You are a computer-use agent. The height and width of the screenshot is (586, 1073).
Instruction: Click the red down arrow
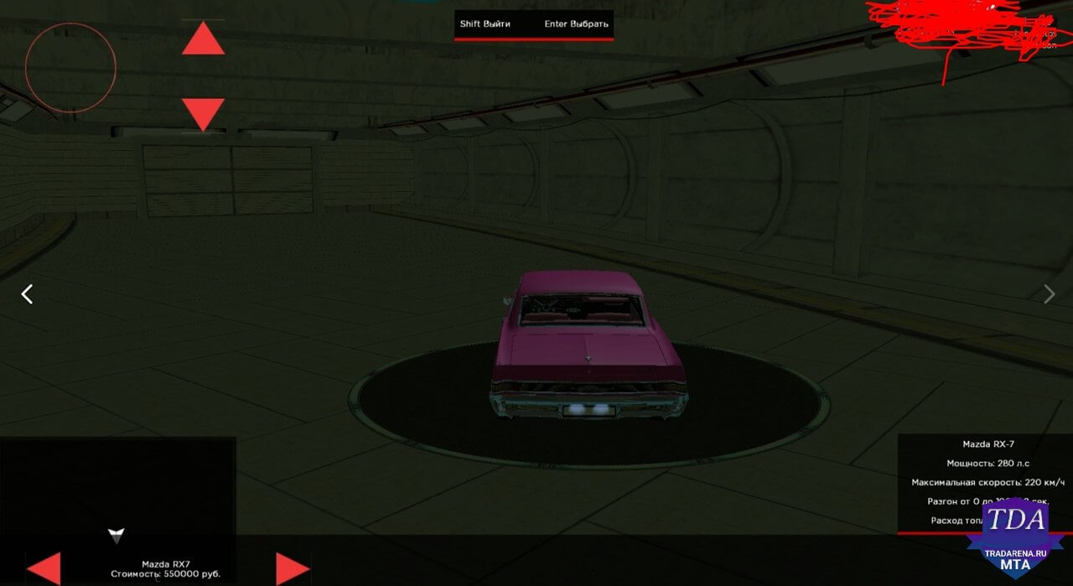(x=204, y=115)
